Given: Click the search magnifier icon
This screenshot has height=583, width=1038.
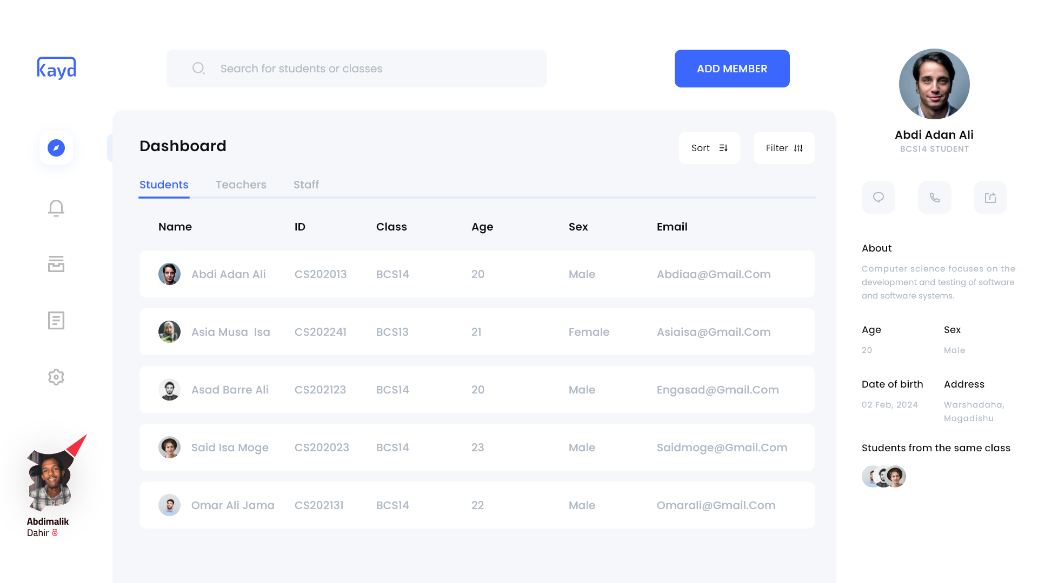Looking at the screenshot, I should pyautogui.click(x=198, y=68).
